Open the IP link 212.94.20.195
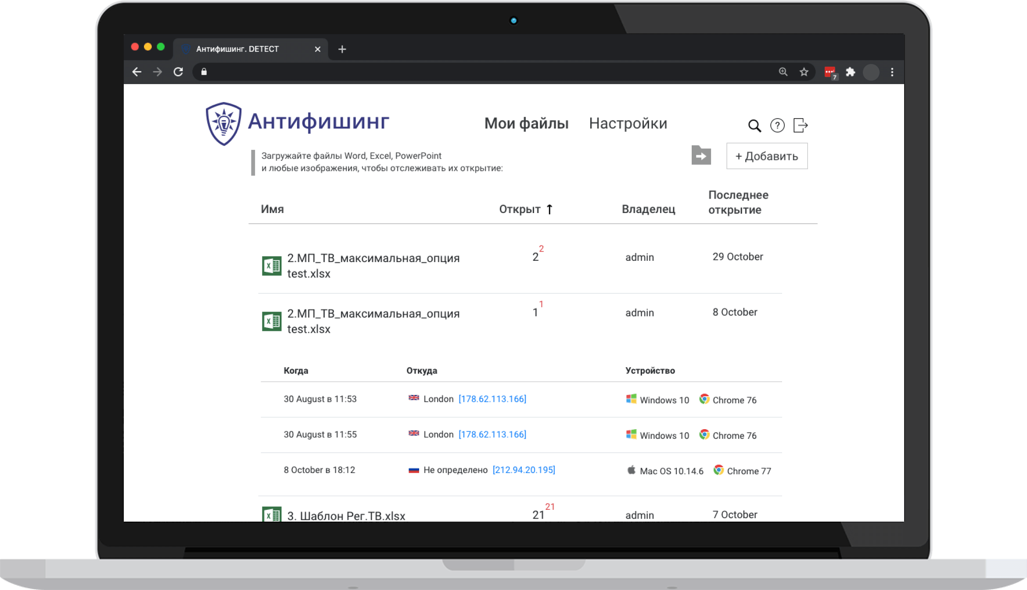Image resolution: width=1027 pixels, height=590 pixels. click(x=524, y=470)
